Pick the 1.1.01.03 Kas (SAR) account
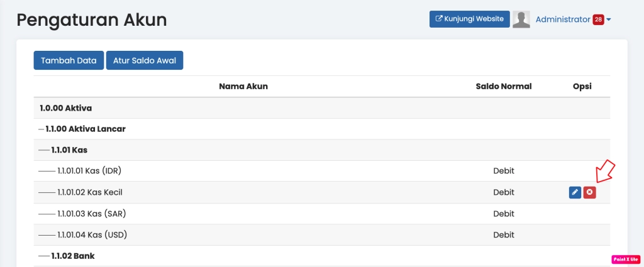Viewport: 644px width, 267px height. click(x=92, y=214)
